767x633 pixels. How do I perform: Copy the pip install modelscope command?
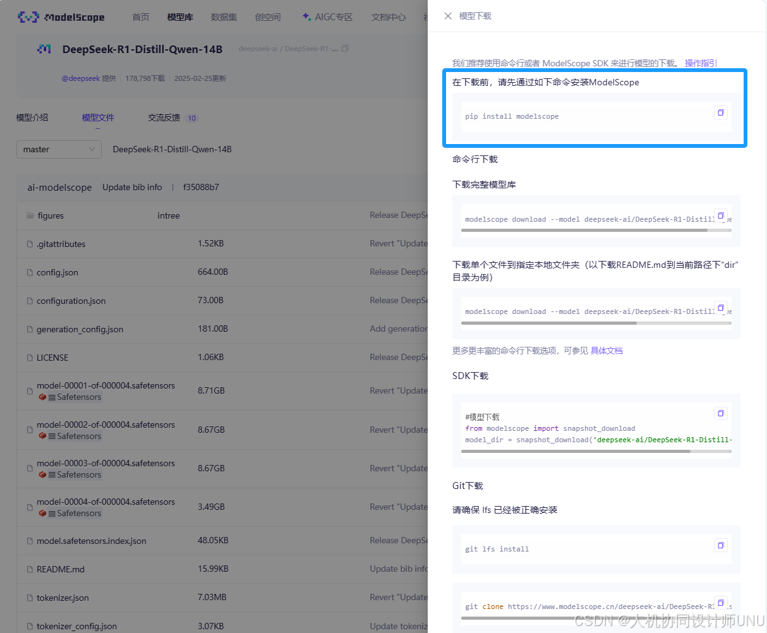(721, 112)
